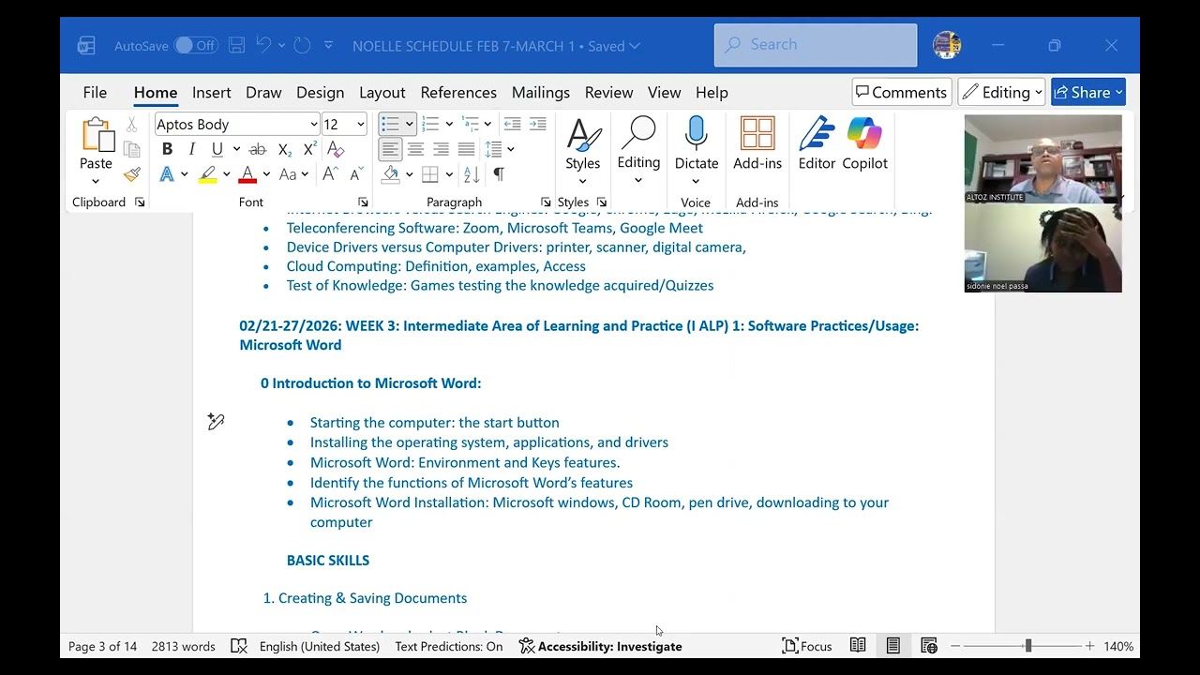Sort the selected paragraphs
Image resolution: width=1200 pixels, height=675 pixels.
472,174
